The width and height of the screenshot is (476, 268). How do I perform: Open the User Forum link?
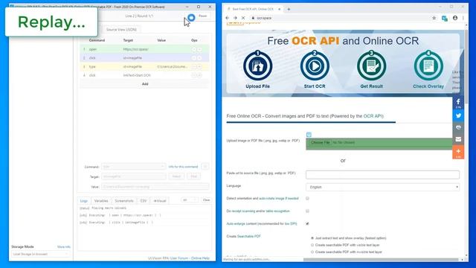[178, 258]
